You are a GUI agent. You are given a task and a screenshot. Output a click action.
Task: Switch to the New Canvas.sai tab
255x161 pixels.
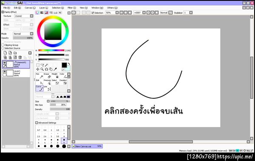click(x=87, y=146)
